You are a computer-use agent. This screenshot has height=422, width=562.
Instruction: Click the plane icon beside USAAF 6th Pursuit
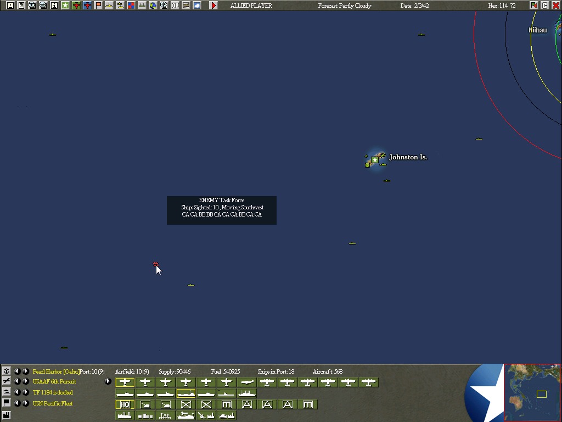7,381
